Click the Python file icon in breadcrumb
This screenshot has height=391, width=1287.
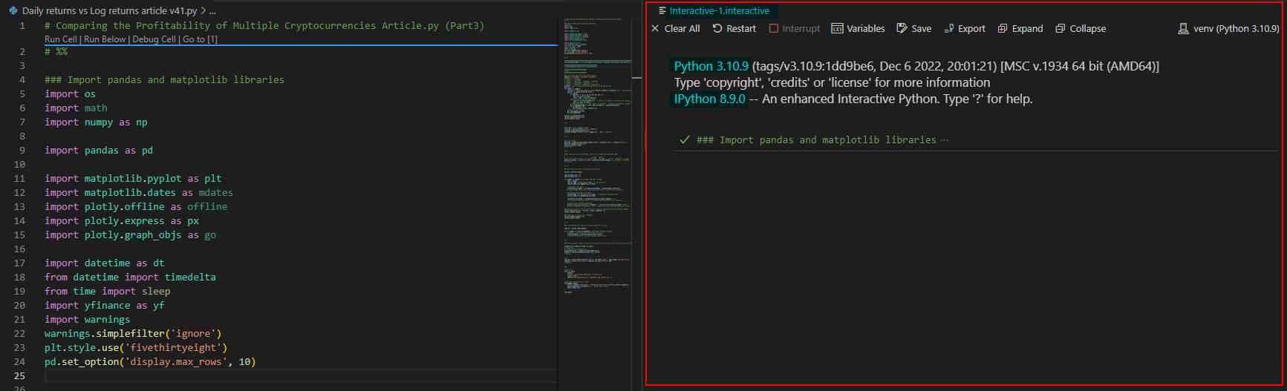pyautogui.click(x=13, y=11)
